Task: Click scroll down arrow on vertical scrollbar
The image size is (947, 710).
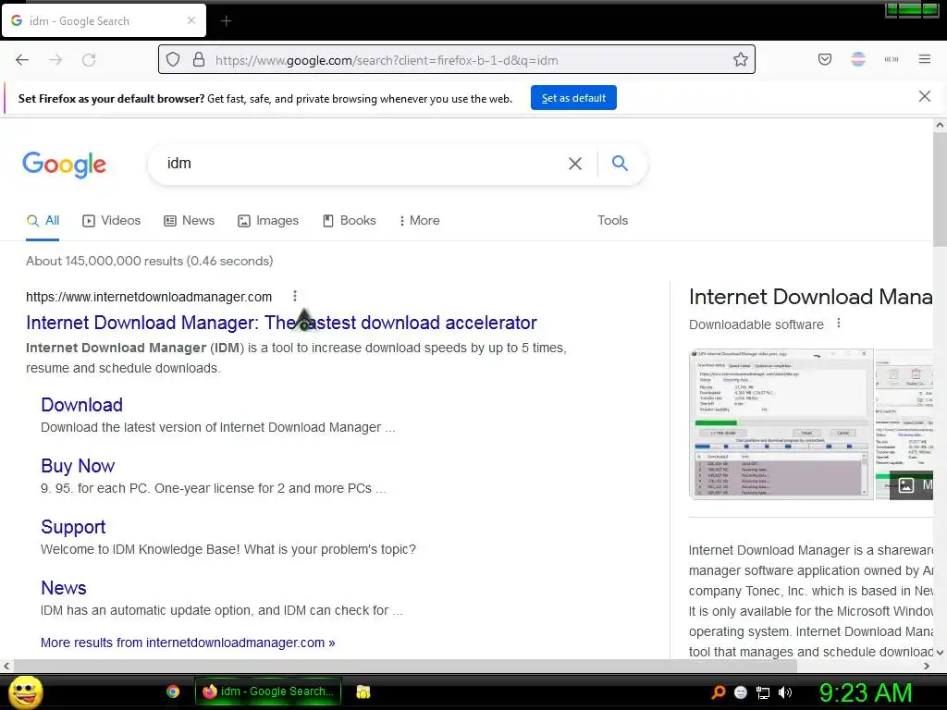Action: (940, 652)
